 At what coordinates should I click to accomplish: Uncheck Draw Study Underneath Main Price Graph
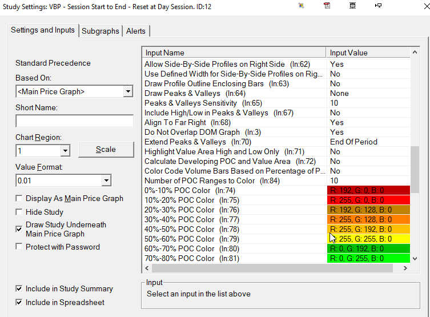19,229
